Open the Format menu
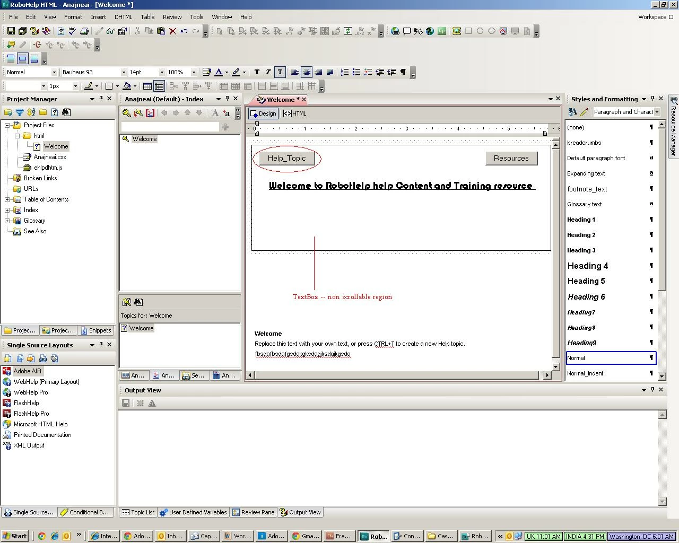This screenshot has height=543, width=679. coord(73,17)
